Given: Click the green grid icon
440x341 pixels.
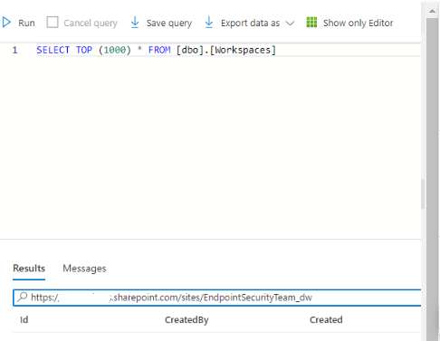Looking at the screenshot, I should pyautogui.click(x=311, y=23).
